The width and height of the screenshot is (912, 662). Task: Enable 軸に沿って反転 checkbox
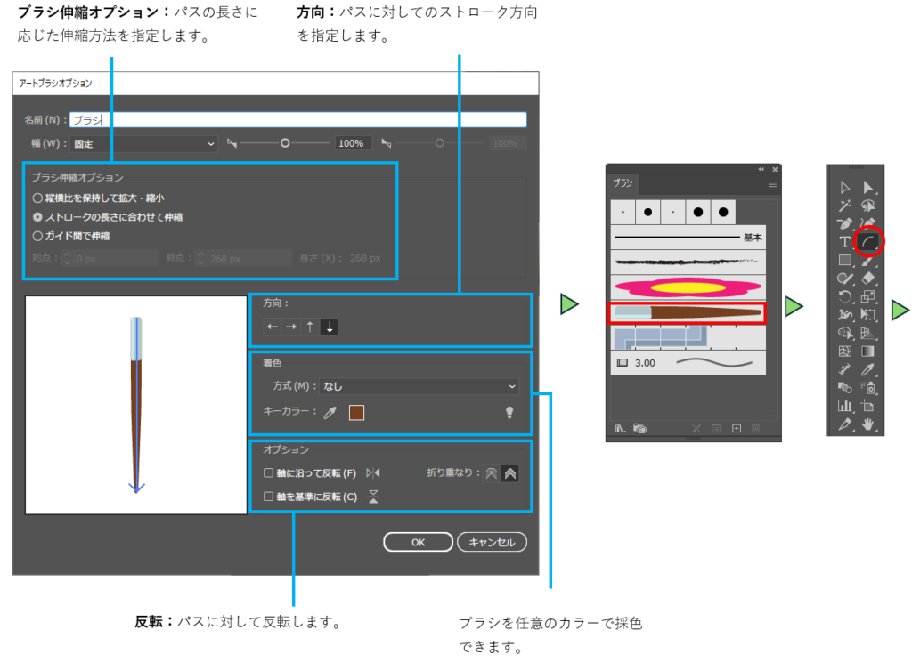pyautogui.click(x=269, y=473)
